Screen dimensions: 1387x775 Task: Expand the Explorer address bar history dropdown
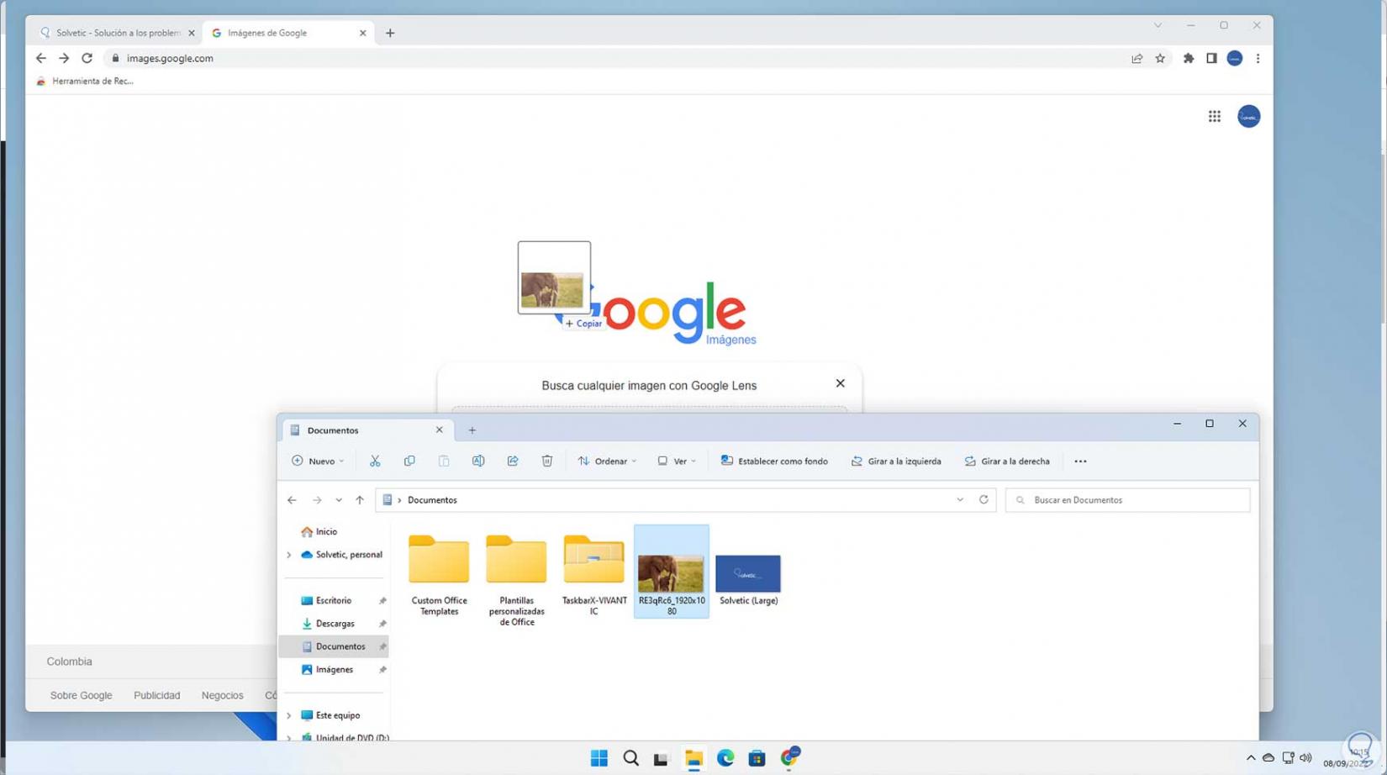960,499
